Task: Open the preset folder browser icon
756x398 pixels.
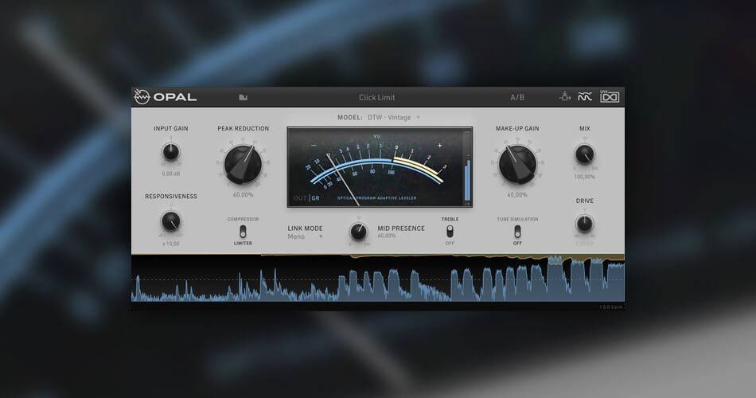Action: pos(243,97)
